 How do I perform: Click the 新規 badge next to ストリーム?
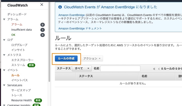pos(31,65)
